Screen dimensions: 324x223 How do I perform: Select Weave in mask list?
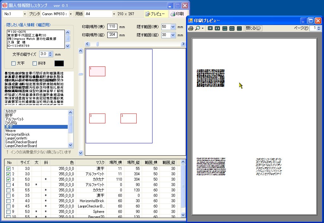pos(36,131)
